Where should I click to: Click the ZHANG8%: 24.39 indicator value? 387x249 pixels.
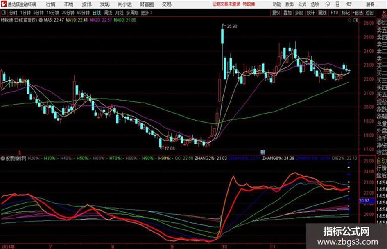click(278, 158)
